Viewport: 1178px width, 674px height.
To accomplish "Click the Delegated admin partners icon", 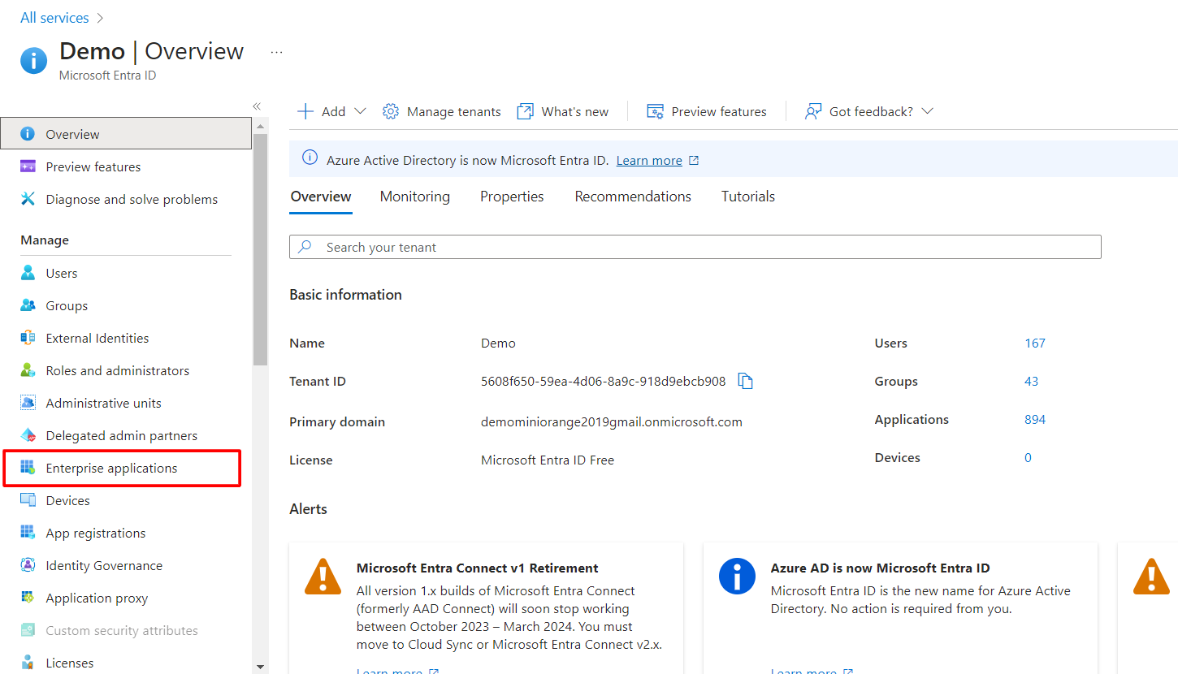I will tap(28, 435).
